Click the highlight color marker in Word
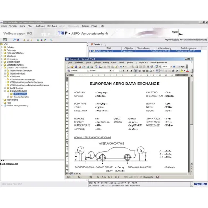 [182, 70]
